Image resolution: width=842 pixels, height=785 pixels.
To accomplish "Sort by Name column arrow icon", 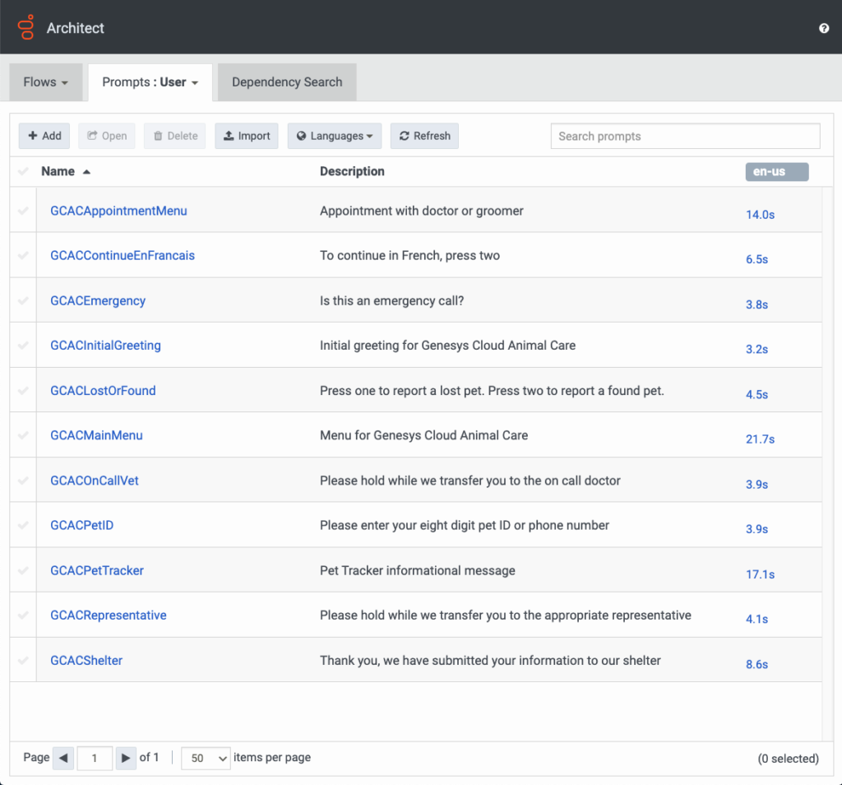I will [x=86, y=172].
